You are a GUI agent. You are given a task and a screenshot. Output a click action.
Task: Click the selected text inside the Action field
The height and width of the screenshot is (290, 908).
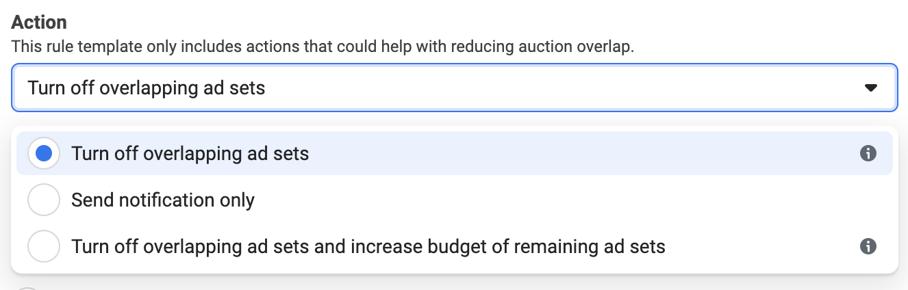click(x=146, y=88)
